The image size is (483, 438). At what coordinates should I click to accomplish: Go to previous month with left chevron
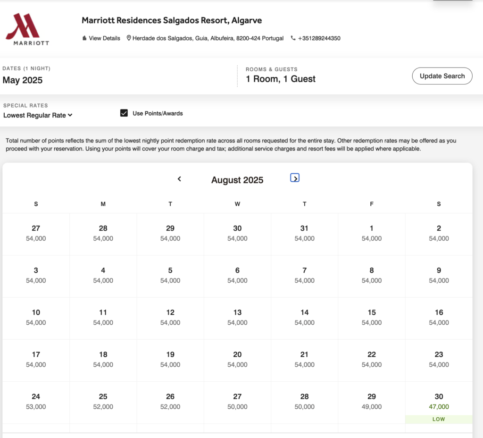[x=179, y=179]
